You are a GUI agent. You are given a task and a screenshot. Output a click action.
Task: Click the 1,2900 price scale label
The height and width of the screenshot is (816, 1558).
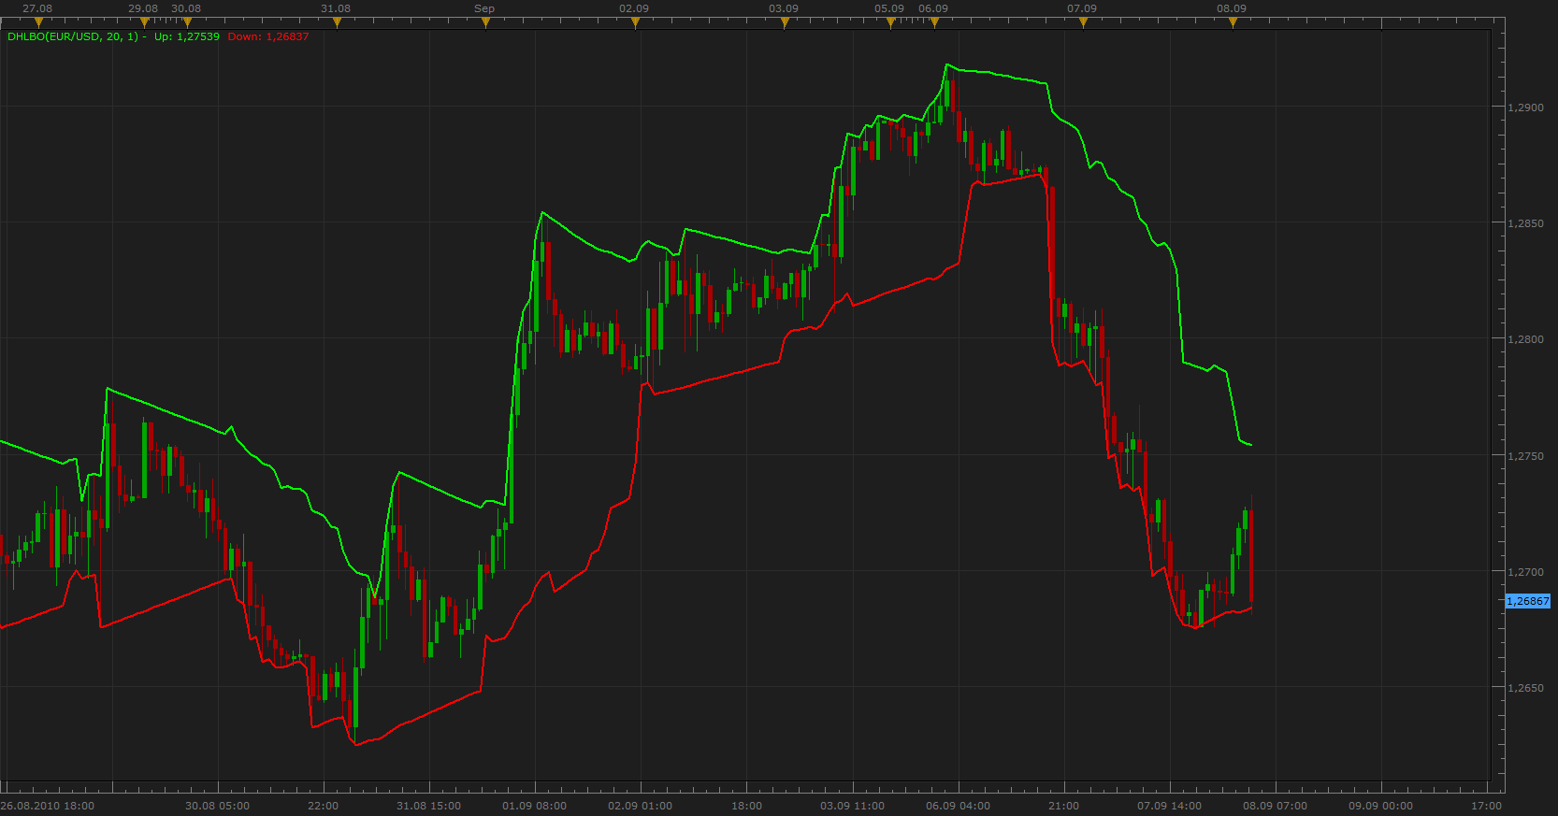pyautogui.click(x=1526, y=107)
